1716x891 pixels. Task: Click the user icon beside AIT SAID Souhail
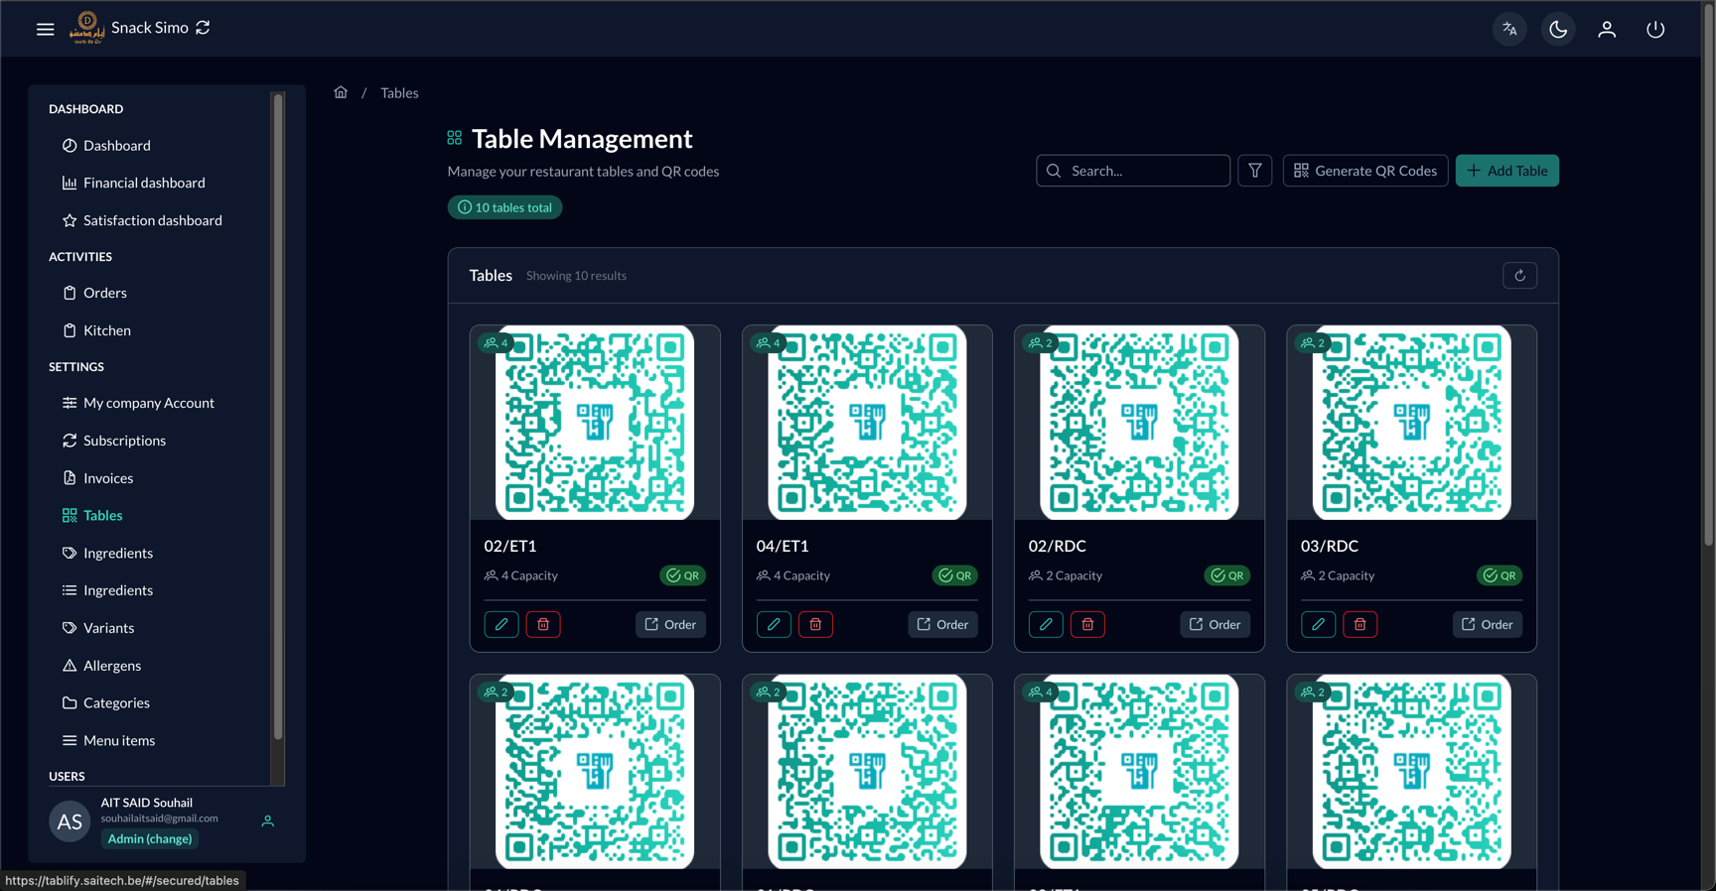point(268,822)
